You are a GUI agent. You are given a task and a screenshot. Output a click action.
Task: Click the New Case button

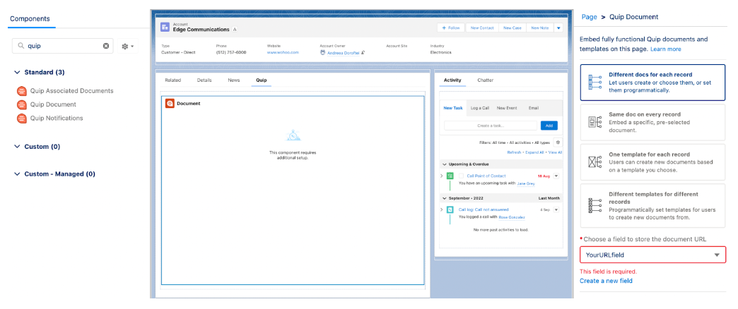pyautogui.click(x=512, y=28)
